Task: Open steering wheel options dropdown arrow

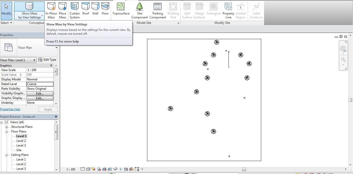Action: point(343,54)
